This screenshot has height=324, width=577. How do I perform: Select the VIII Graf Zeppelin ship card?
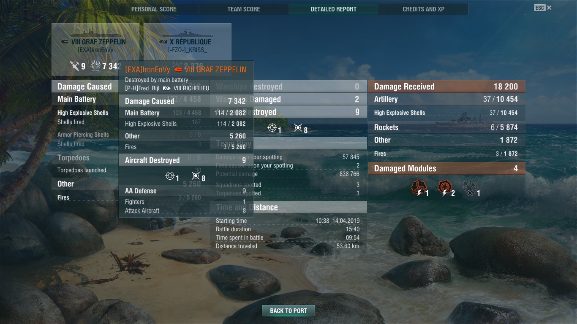click(95, 49)
